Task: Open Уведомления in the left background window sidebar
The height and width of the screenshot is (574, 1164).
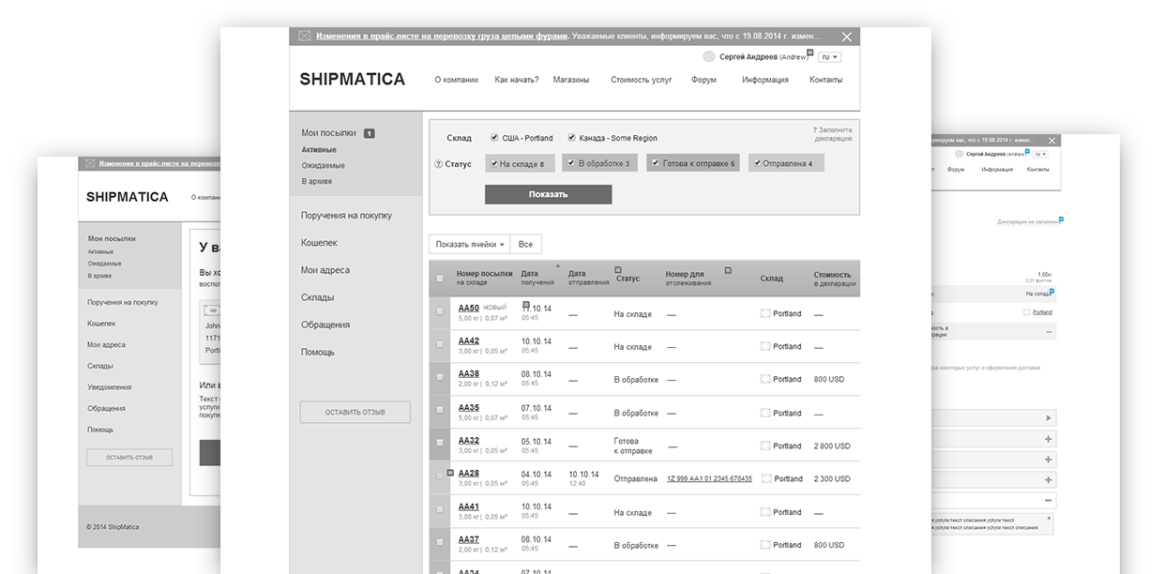Action: coord(110,387)
